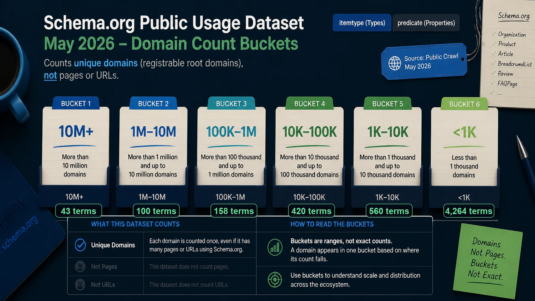
Task: Click the Unique Domains checkmark icon
Action: pyautogui.click(x=80, y=245)
